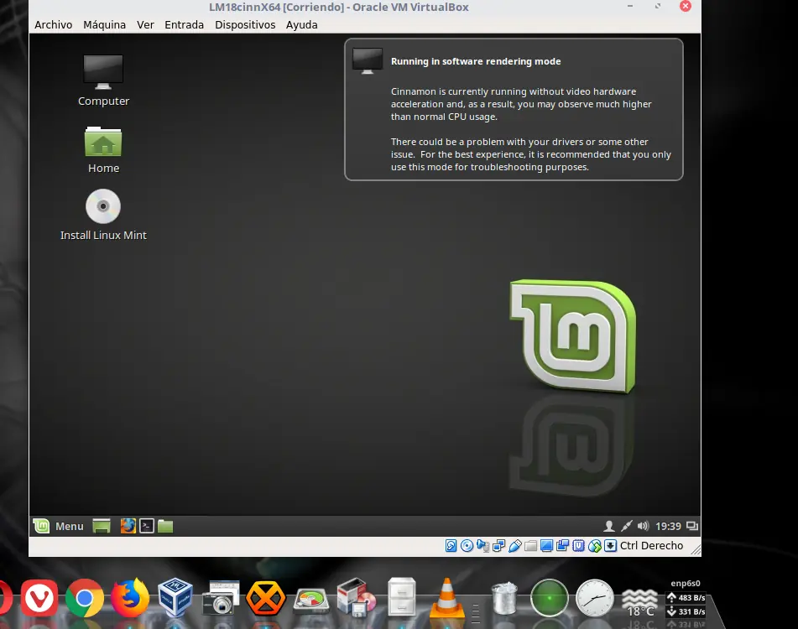Open the file cabinet file manager in dock
The height and width of the screenshot is (629, 798).
click(402, 597)
